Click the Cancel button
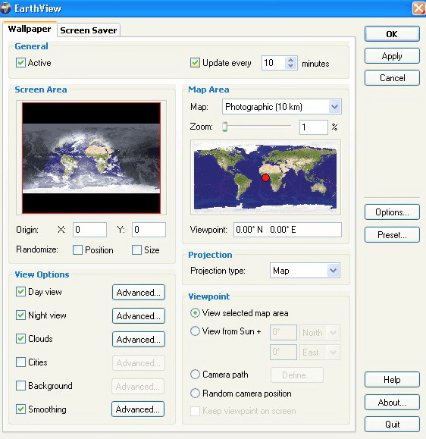Viewport: 426px width, 439px height. point(392,78)
